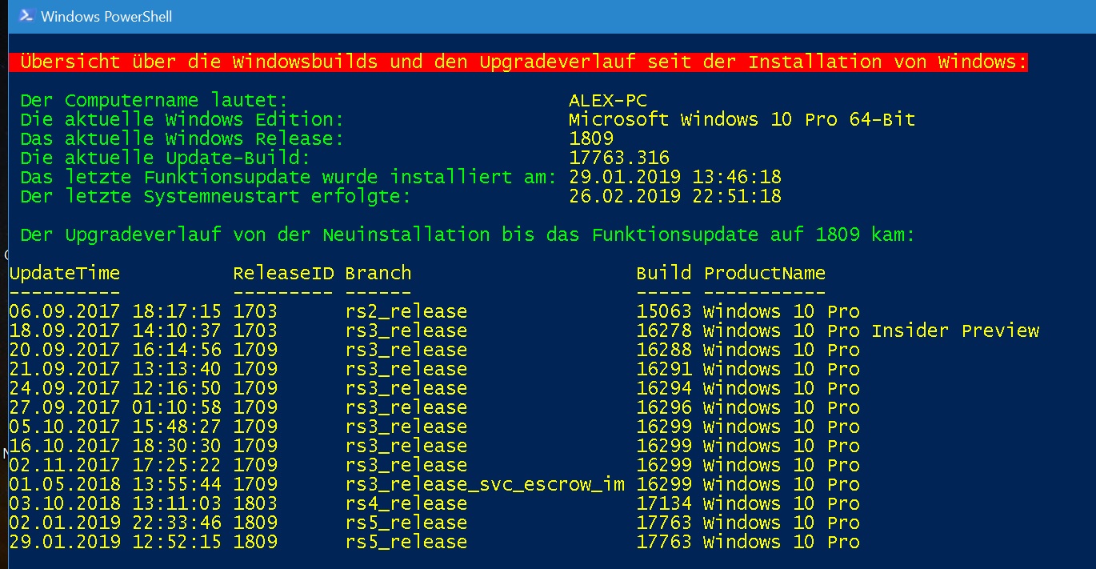
Task: Click the Build column header
Action: tap(664, 273)
